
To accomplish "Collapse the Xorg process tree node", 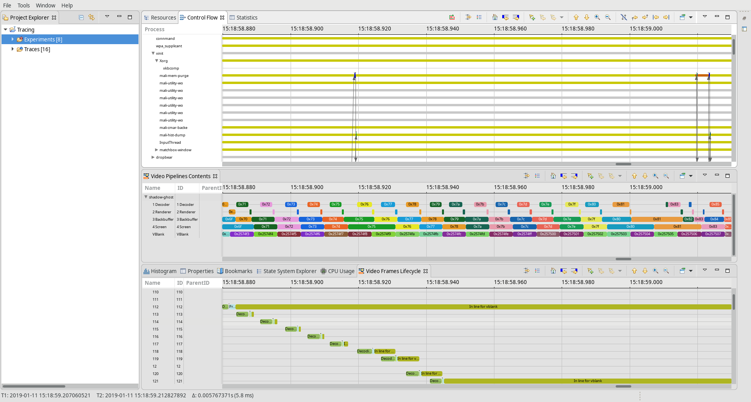I will [156, 61].
